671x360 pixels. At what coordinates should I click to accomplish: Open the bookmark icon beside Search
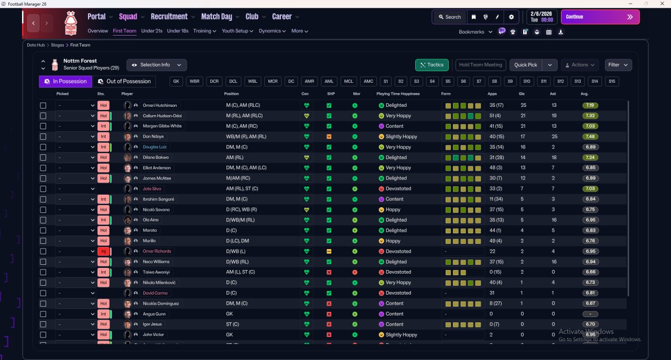pyautogui.click(x=473, y=17)
